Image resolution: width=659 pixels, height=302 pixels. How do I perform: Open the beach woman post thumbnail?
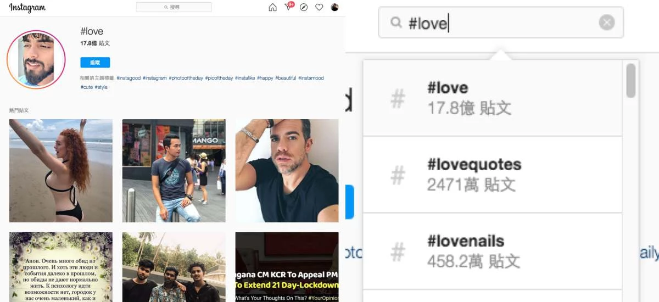click(61, 171)
